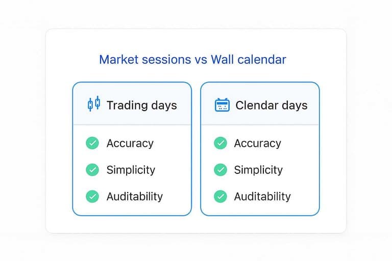Viewport: 392px width, 261px height.
Task: Click the word "calendar" in the blue title
Action: [261, 60]
